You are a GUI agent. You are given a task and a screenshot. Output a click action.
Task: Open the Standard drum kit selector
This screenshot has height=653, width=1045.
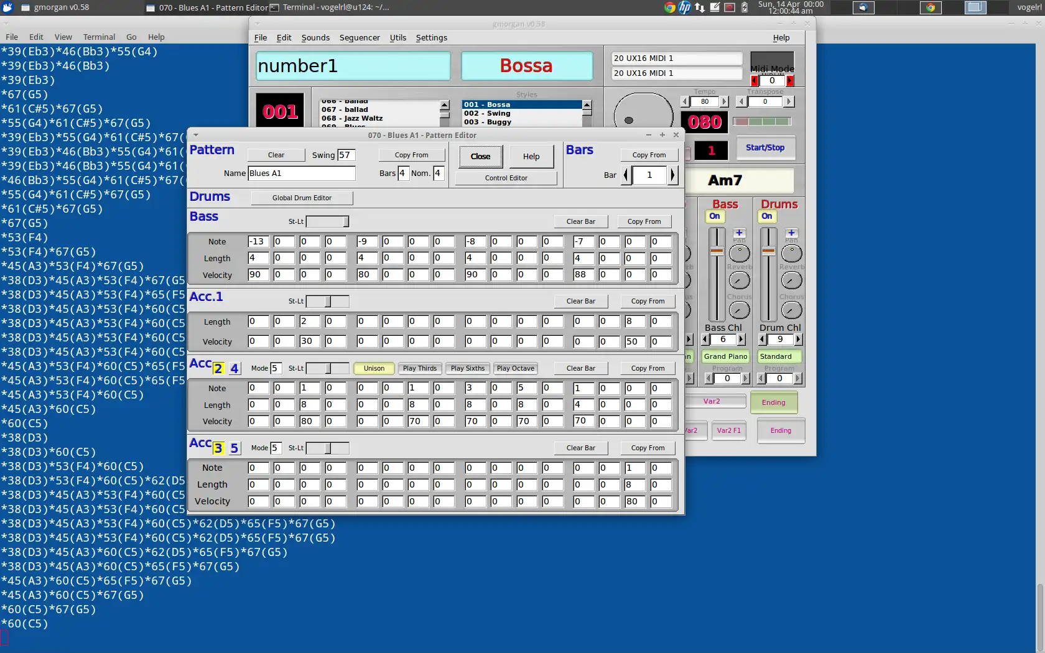tap(779, 356)
